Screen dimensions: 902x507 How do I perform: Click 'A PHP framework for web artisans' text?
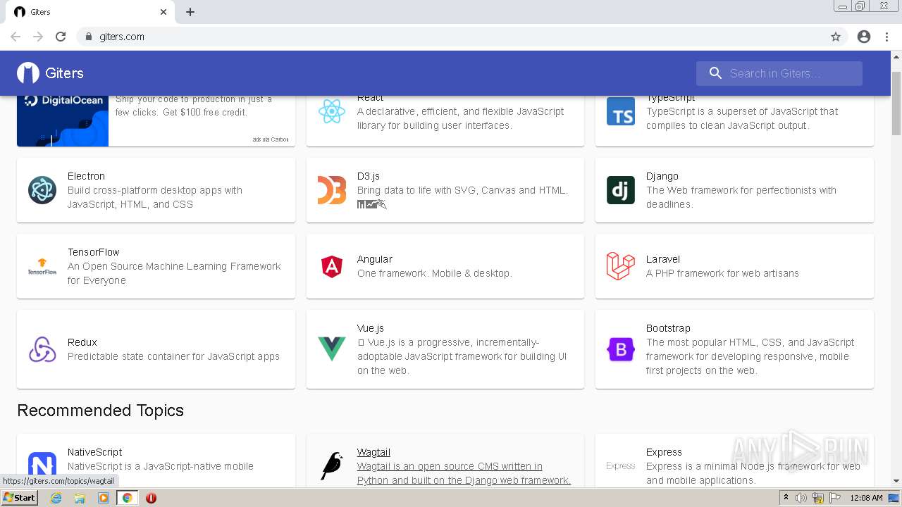[722, 273]
